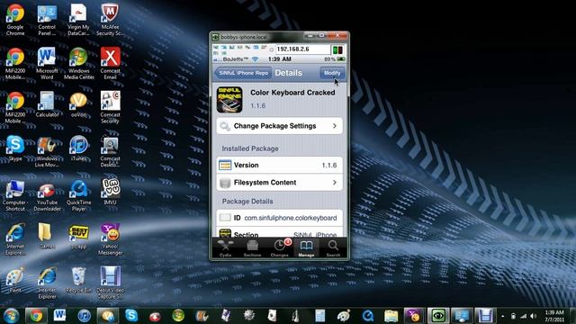Screen dimensions: 576x324
Task: Select the ID com.sinfuliphone.colorkeyboard row
Action: 280,218
